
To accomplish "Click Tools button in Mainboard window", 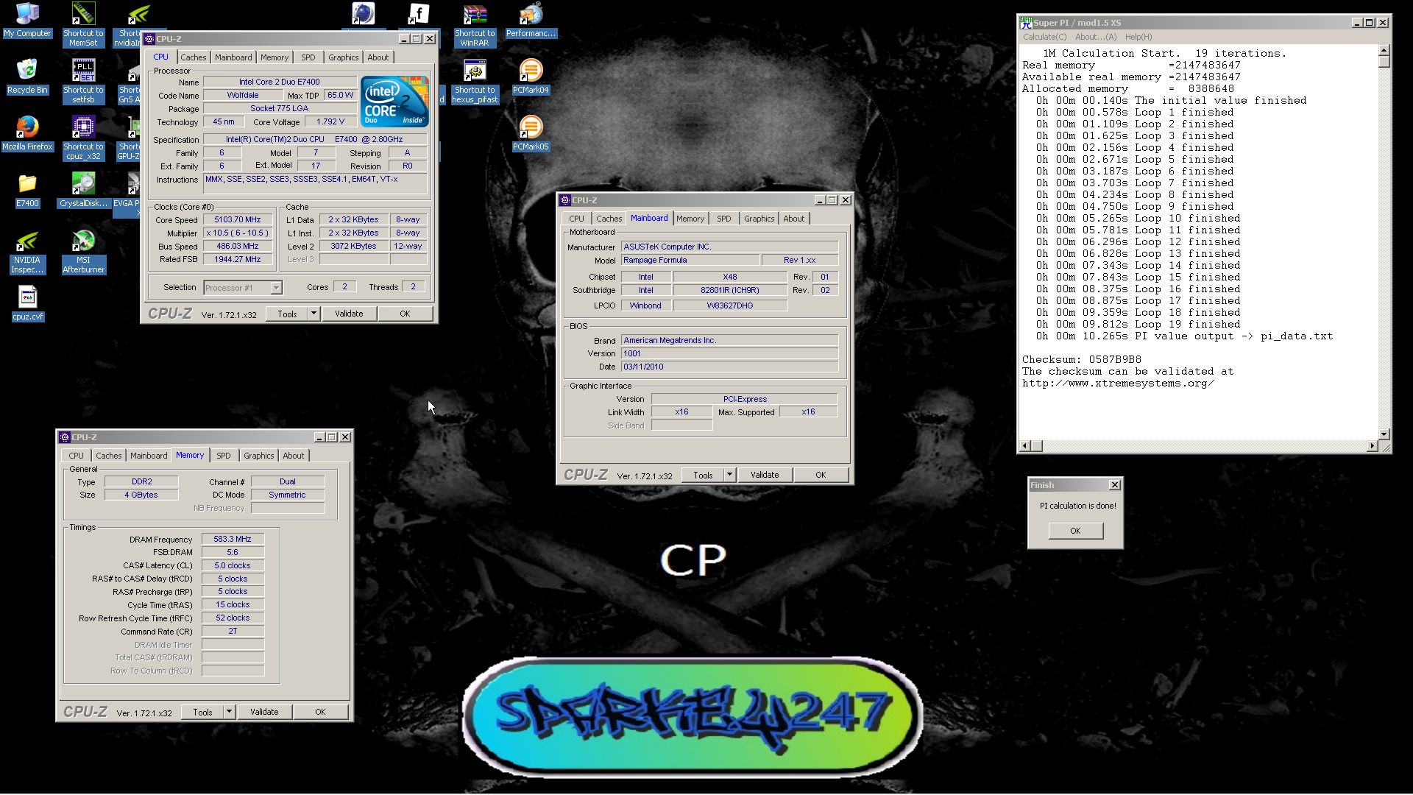I will pyautogui.click(x=703, y=475).
